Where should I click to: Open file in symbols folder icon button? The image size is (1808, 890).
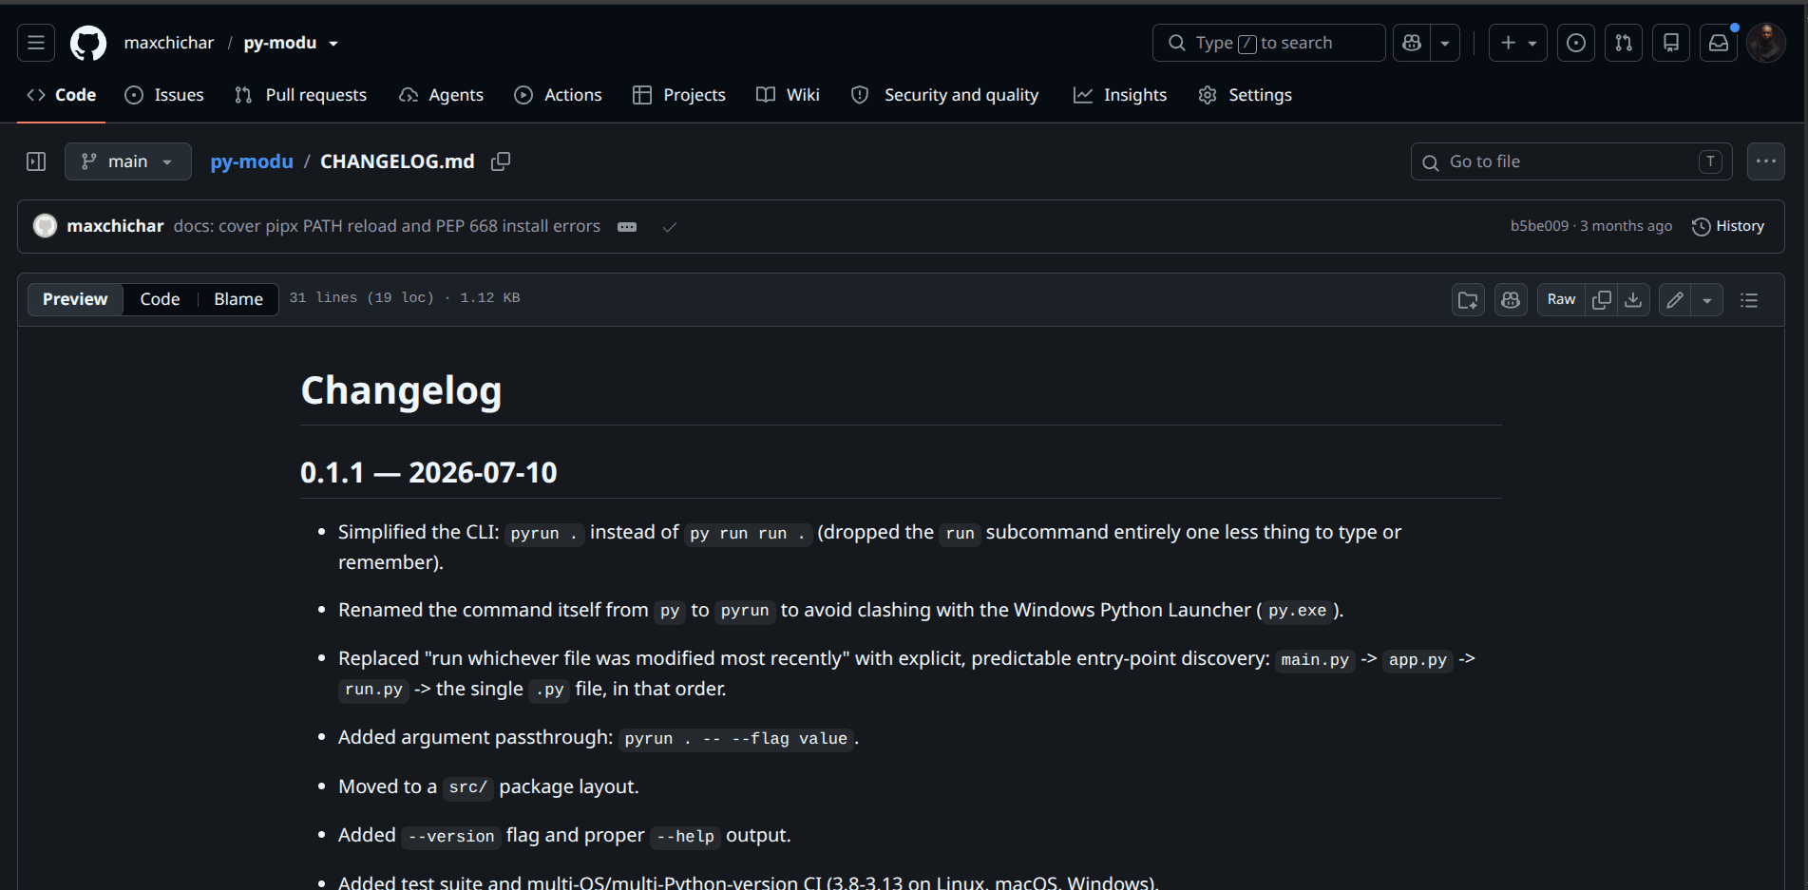click(1469, 300)
